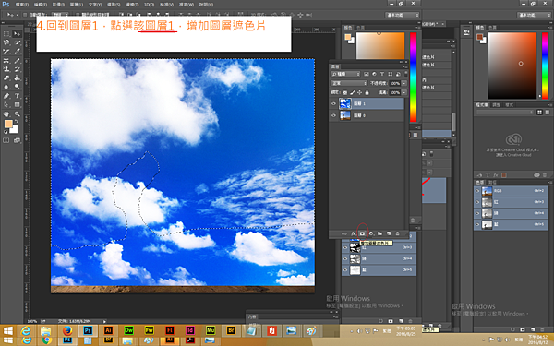This screenshot has height=346, width=554.
Task: Toggle 藍 channel visibility in right window
Action: (x=477, y=224)
